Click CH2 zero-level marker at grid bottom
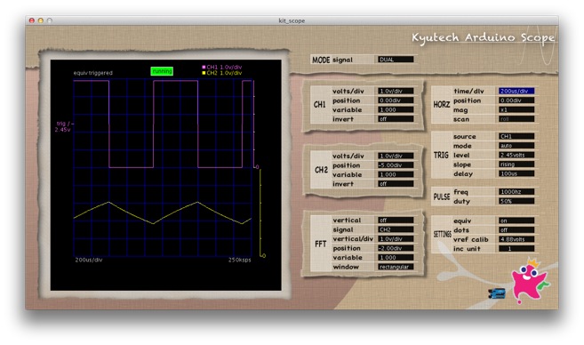584x345 pixels. (263, 255)
